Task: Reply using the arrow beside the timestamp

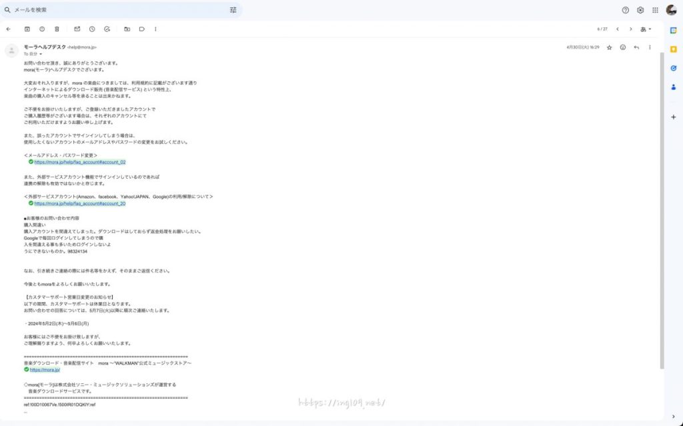Action: point(636,47)
